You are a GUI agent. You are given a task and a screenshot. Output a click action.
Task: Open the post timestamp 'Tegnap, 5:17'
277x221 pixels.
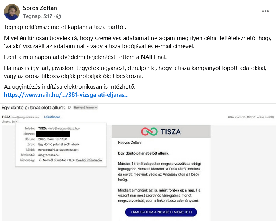(x=38, y=16)
